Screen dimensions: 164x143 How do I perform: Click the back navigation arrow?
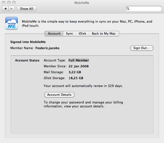coord(5,9)
